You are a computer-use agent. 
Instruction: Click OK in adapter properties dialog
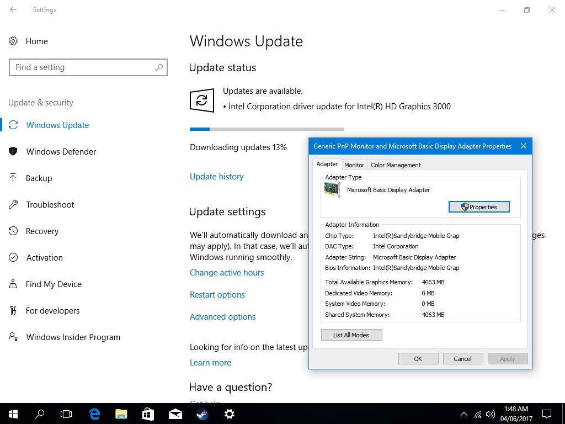point(418,359)
